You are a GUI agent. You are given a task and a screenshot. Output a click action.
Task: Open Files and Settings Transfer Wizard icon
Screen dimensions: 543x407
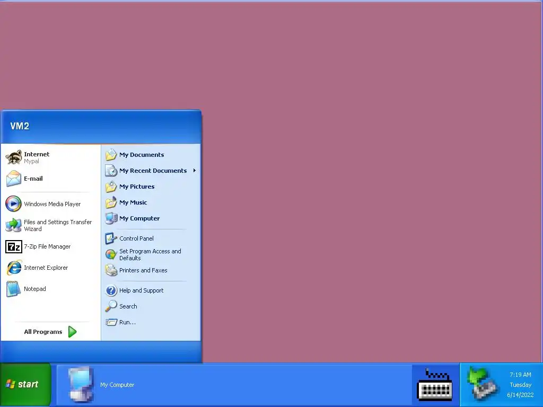13,225
